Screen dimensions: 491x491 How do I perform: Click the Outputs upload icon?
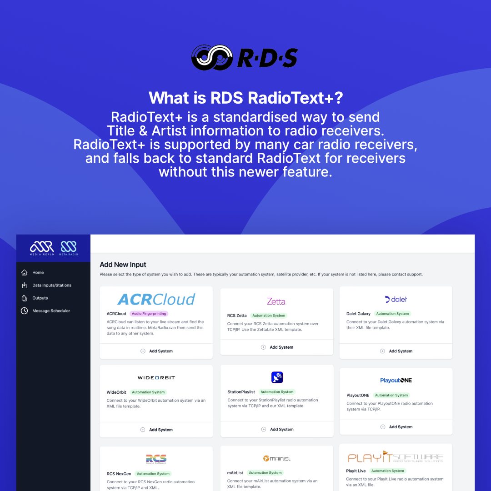point(24,298)
